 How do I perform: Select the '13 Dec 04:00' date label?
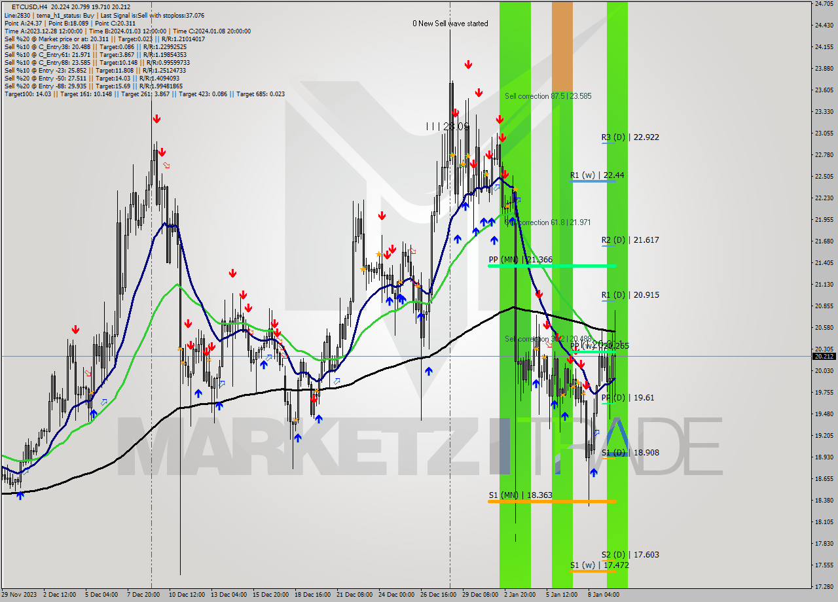[228, 595]
